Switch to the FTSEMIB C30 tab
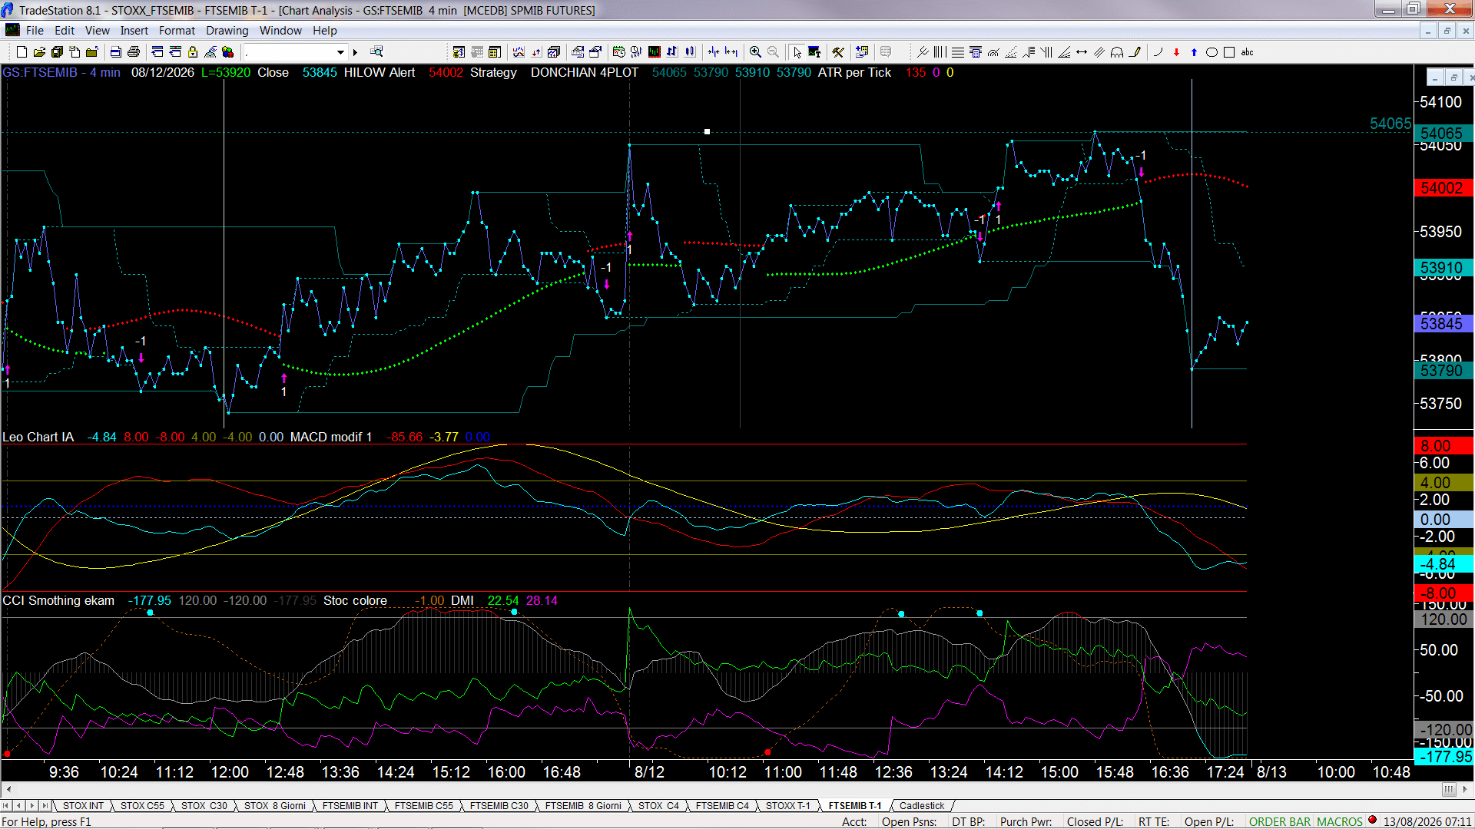This screenshot has height=829, width=1475. (499, 806)
